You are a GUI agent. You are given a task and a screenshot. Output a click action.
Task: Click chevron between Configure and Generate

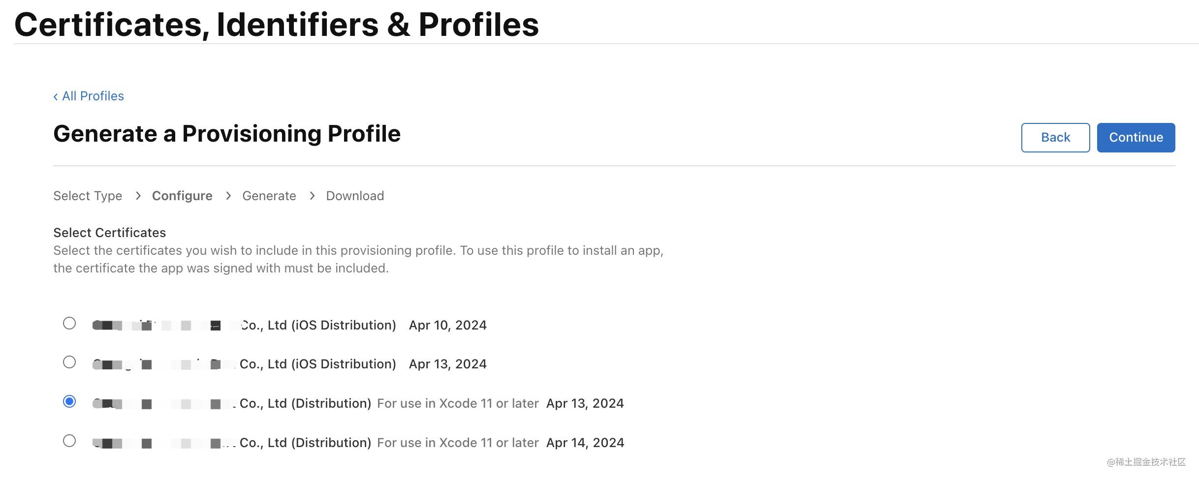click(228, 196)
